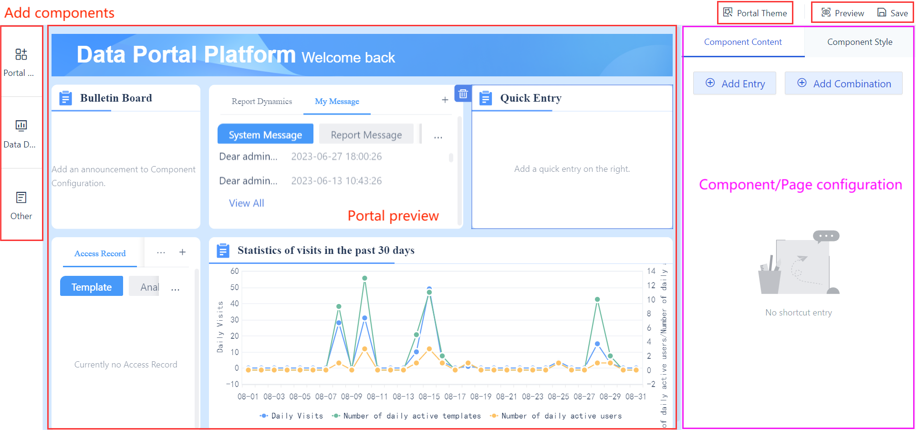916x430 pixels.
Task: Click the message panel vertical scrollbar
Action: point(459,171)
